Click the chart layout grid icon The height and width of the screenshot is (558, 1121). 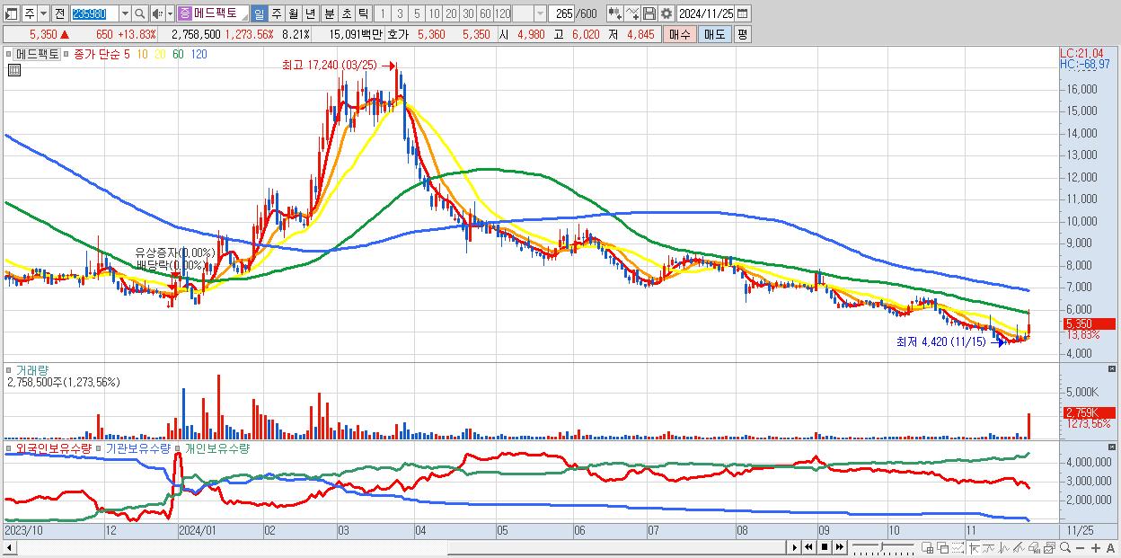pos(928,547)
